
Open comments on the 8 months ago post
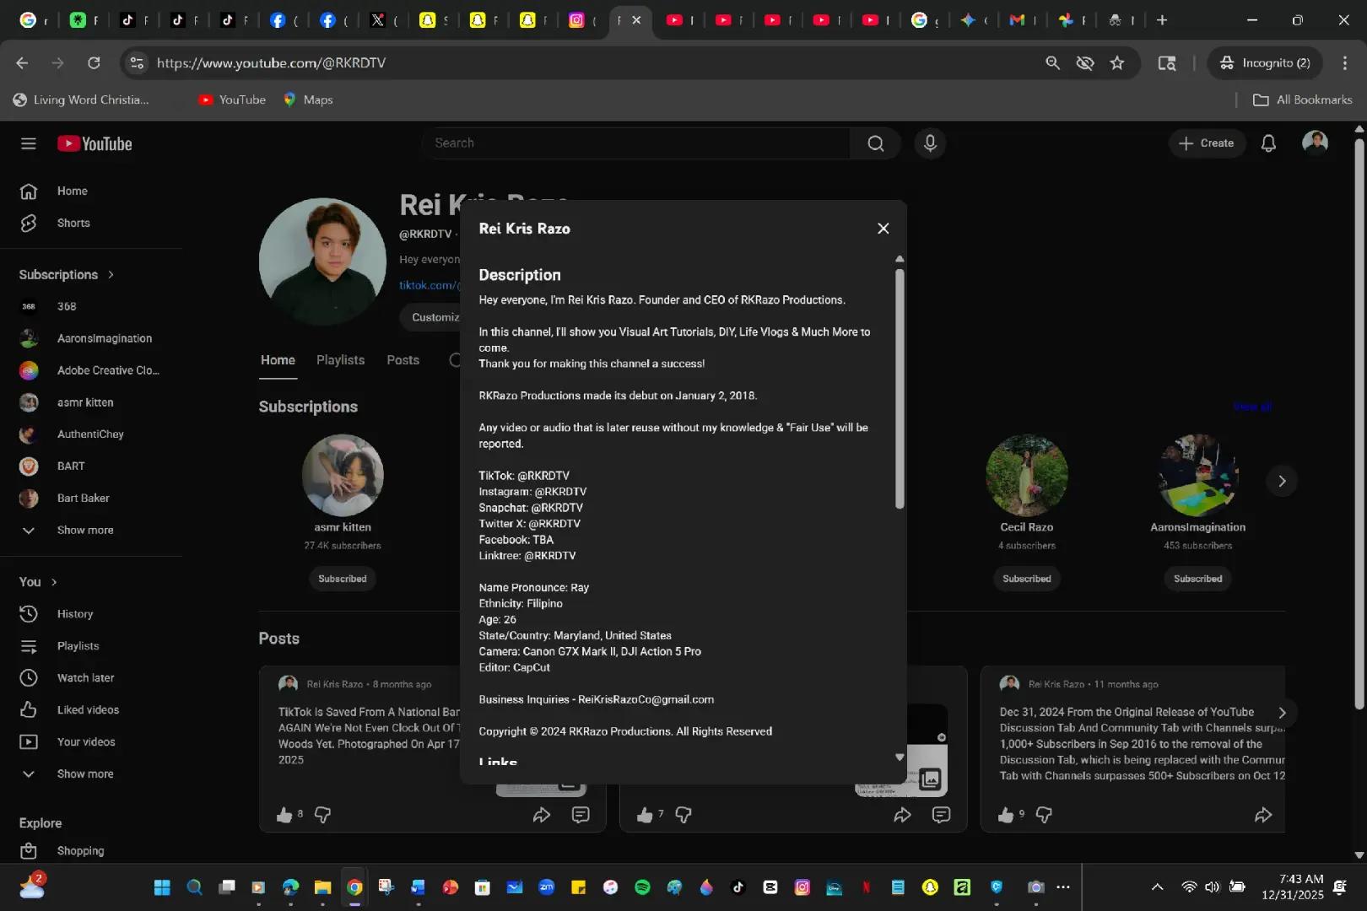[x=581, y=815]
